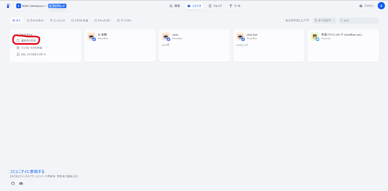Open the Discord icon at page bottom
Viewport: 388px width, 191px height.
coord(21,184)
